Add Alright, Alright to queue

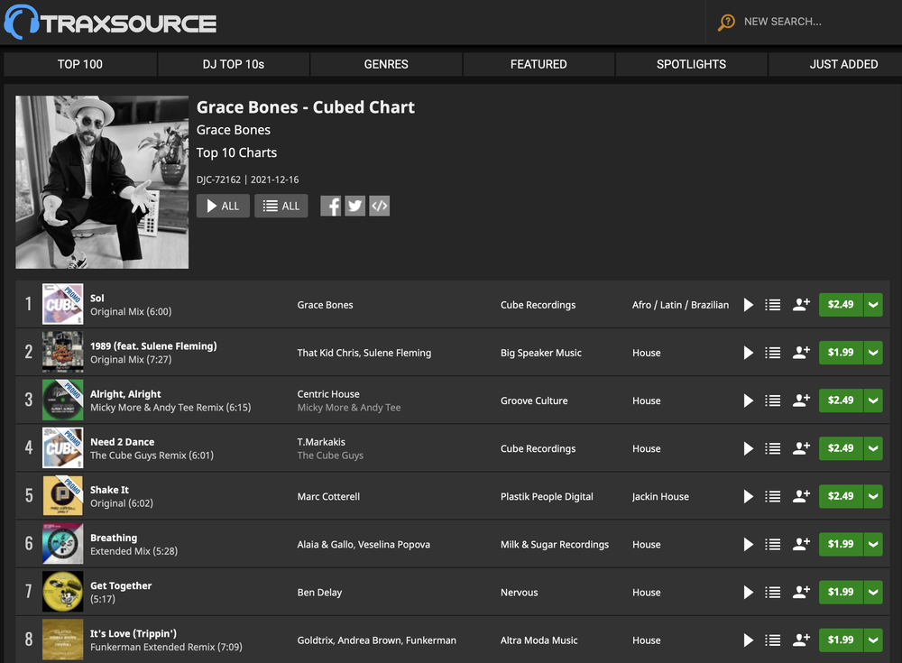click(x=773, y=401)
